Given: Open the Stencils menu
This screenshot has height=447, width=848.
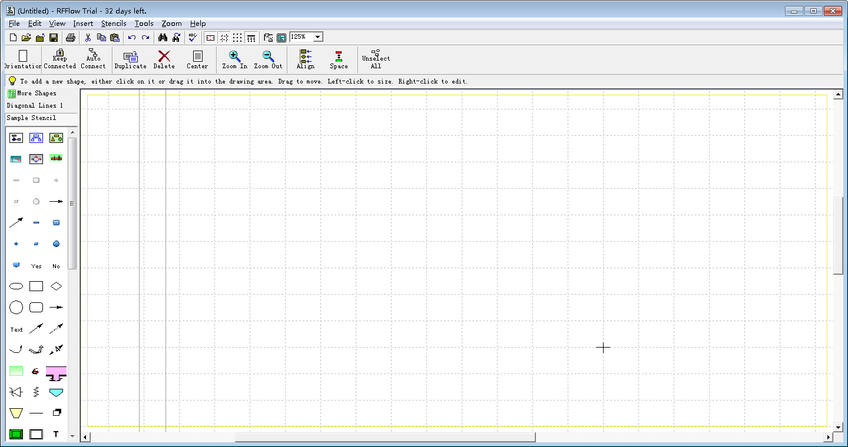Looking at the screenshot, I should (114, 24).
